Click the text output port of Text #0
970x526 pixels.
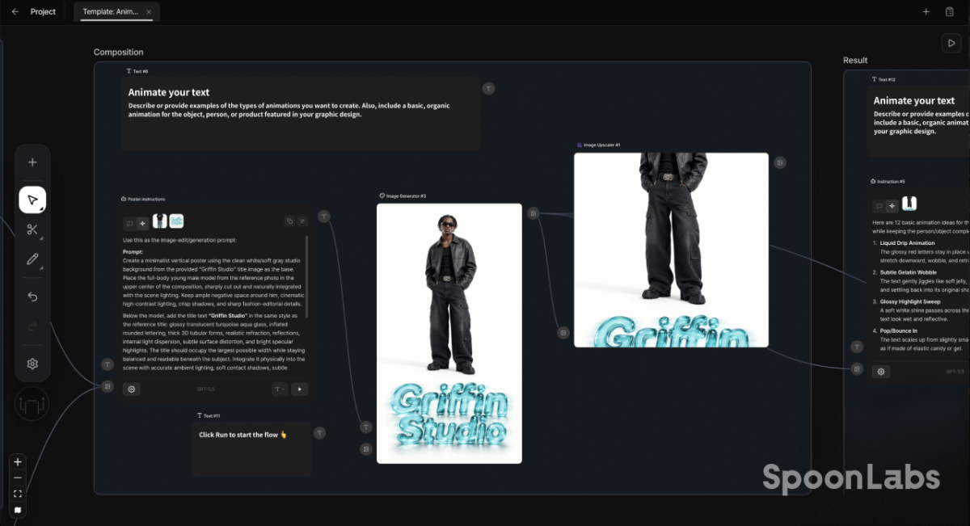pyautogui.click(x=489, y=88)
